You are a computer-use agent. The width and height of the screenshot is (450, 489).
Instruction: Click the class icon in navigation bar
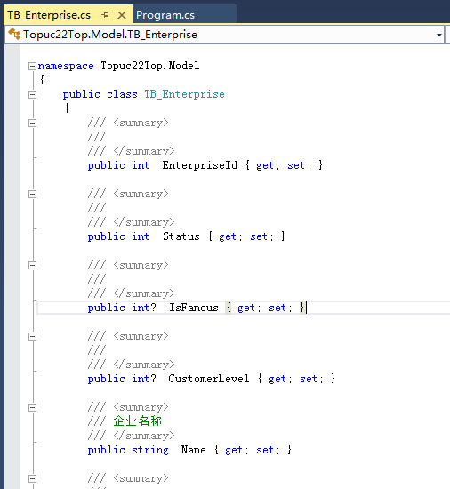(x=14, y=34)
